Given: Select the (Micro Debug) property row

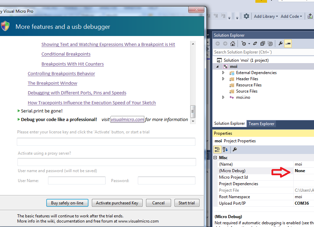Looking at the screenshot, I should (266, 171).
